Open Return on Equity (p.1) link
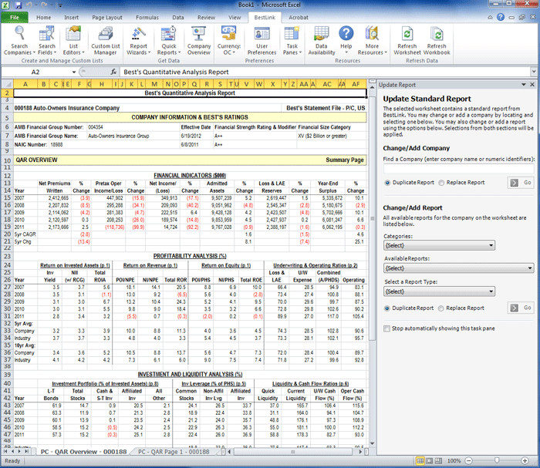Screen dimensions: 540x468 tap(226, 265)
